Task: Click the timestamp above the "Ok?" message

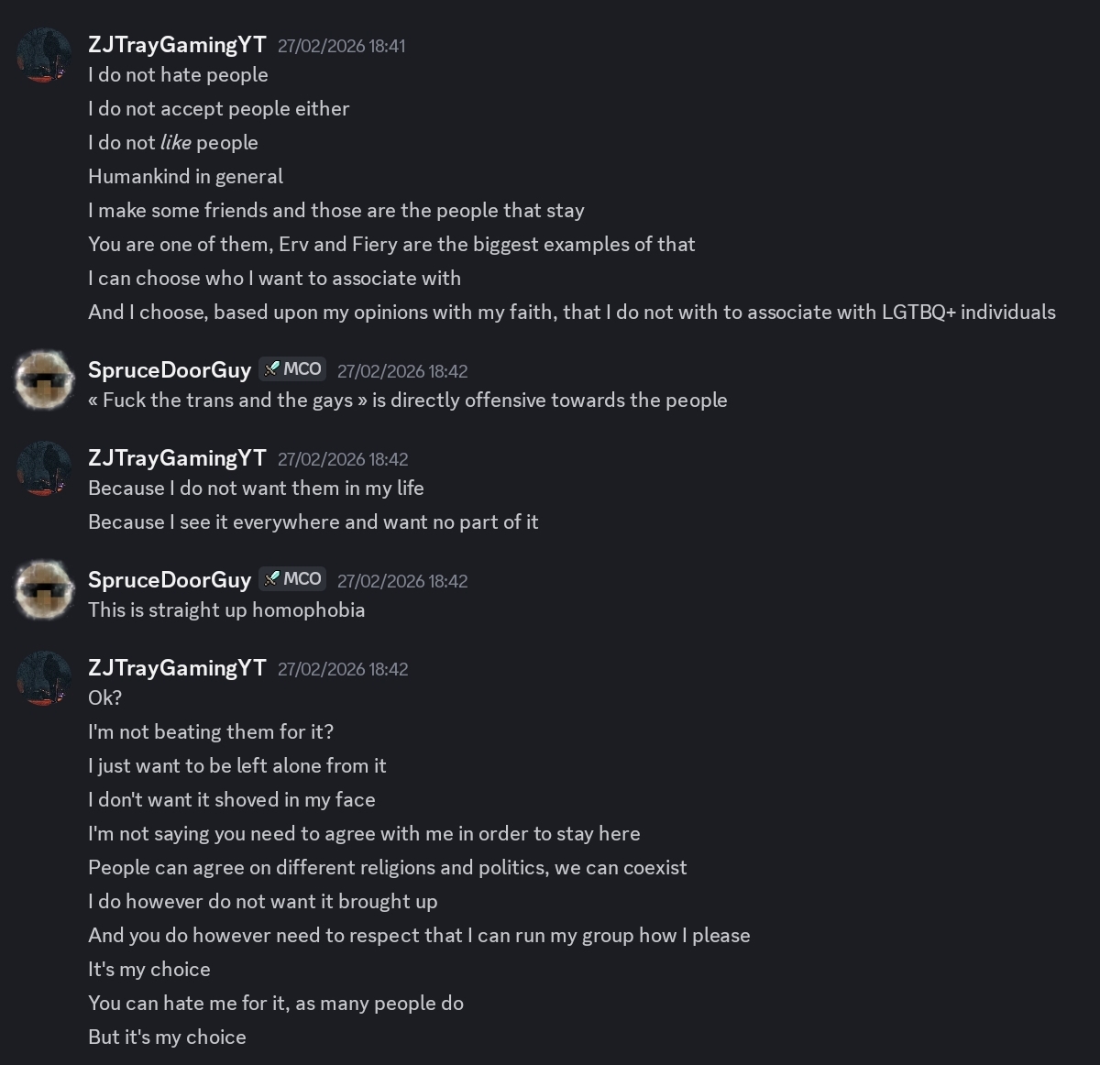Action: (343, 669)
